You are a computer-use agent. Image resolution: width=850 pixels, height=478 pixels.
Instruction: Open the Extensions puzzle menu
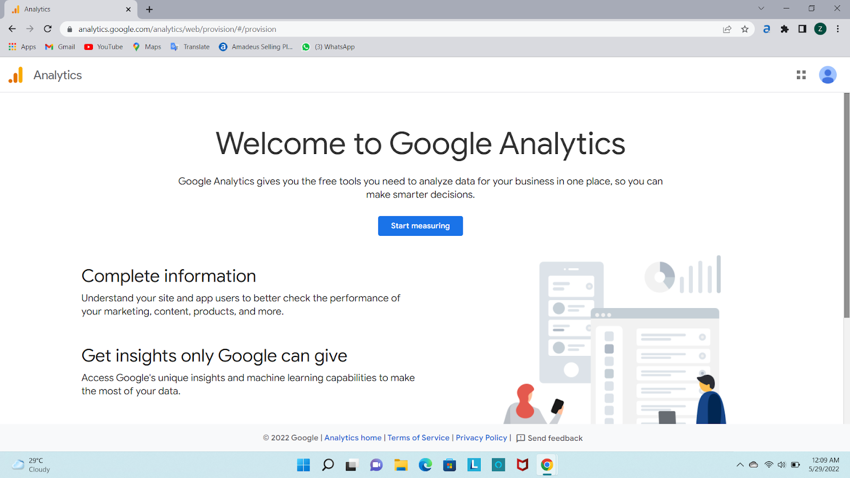pos(785,29)
